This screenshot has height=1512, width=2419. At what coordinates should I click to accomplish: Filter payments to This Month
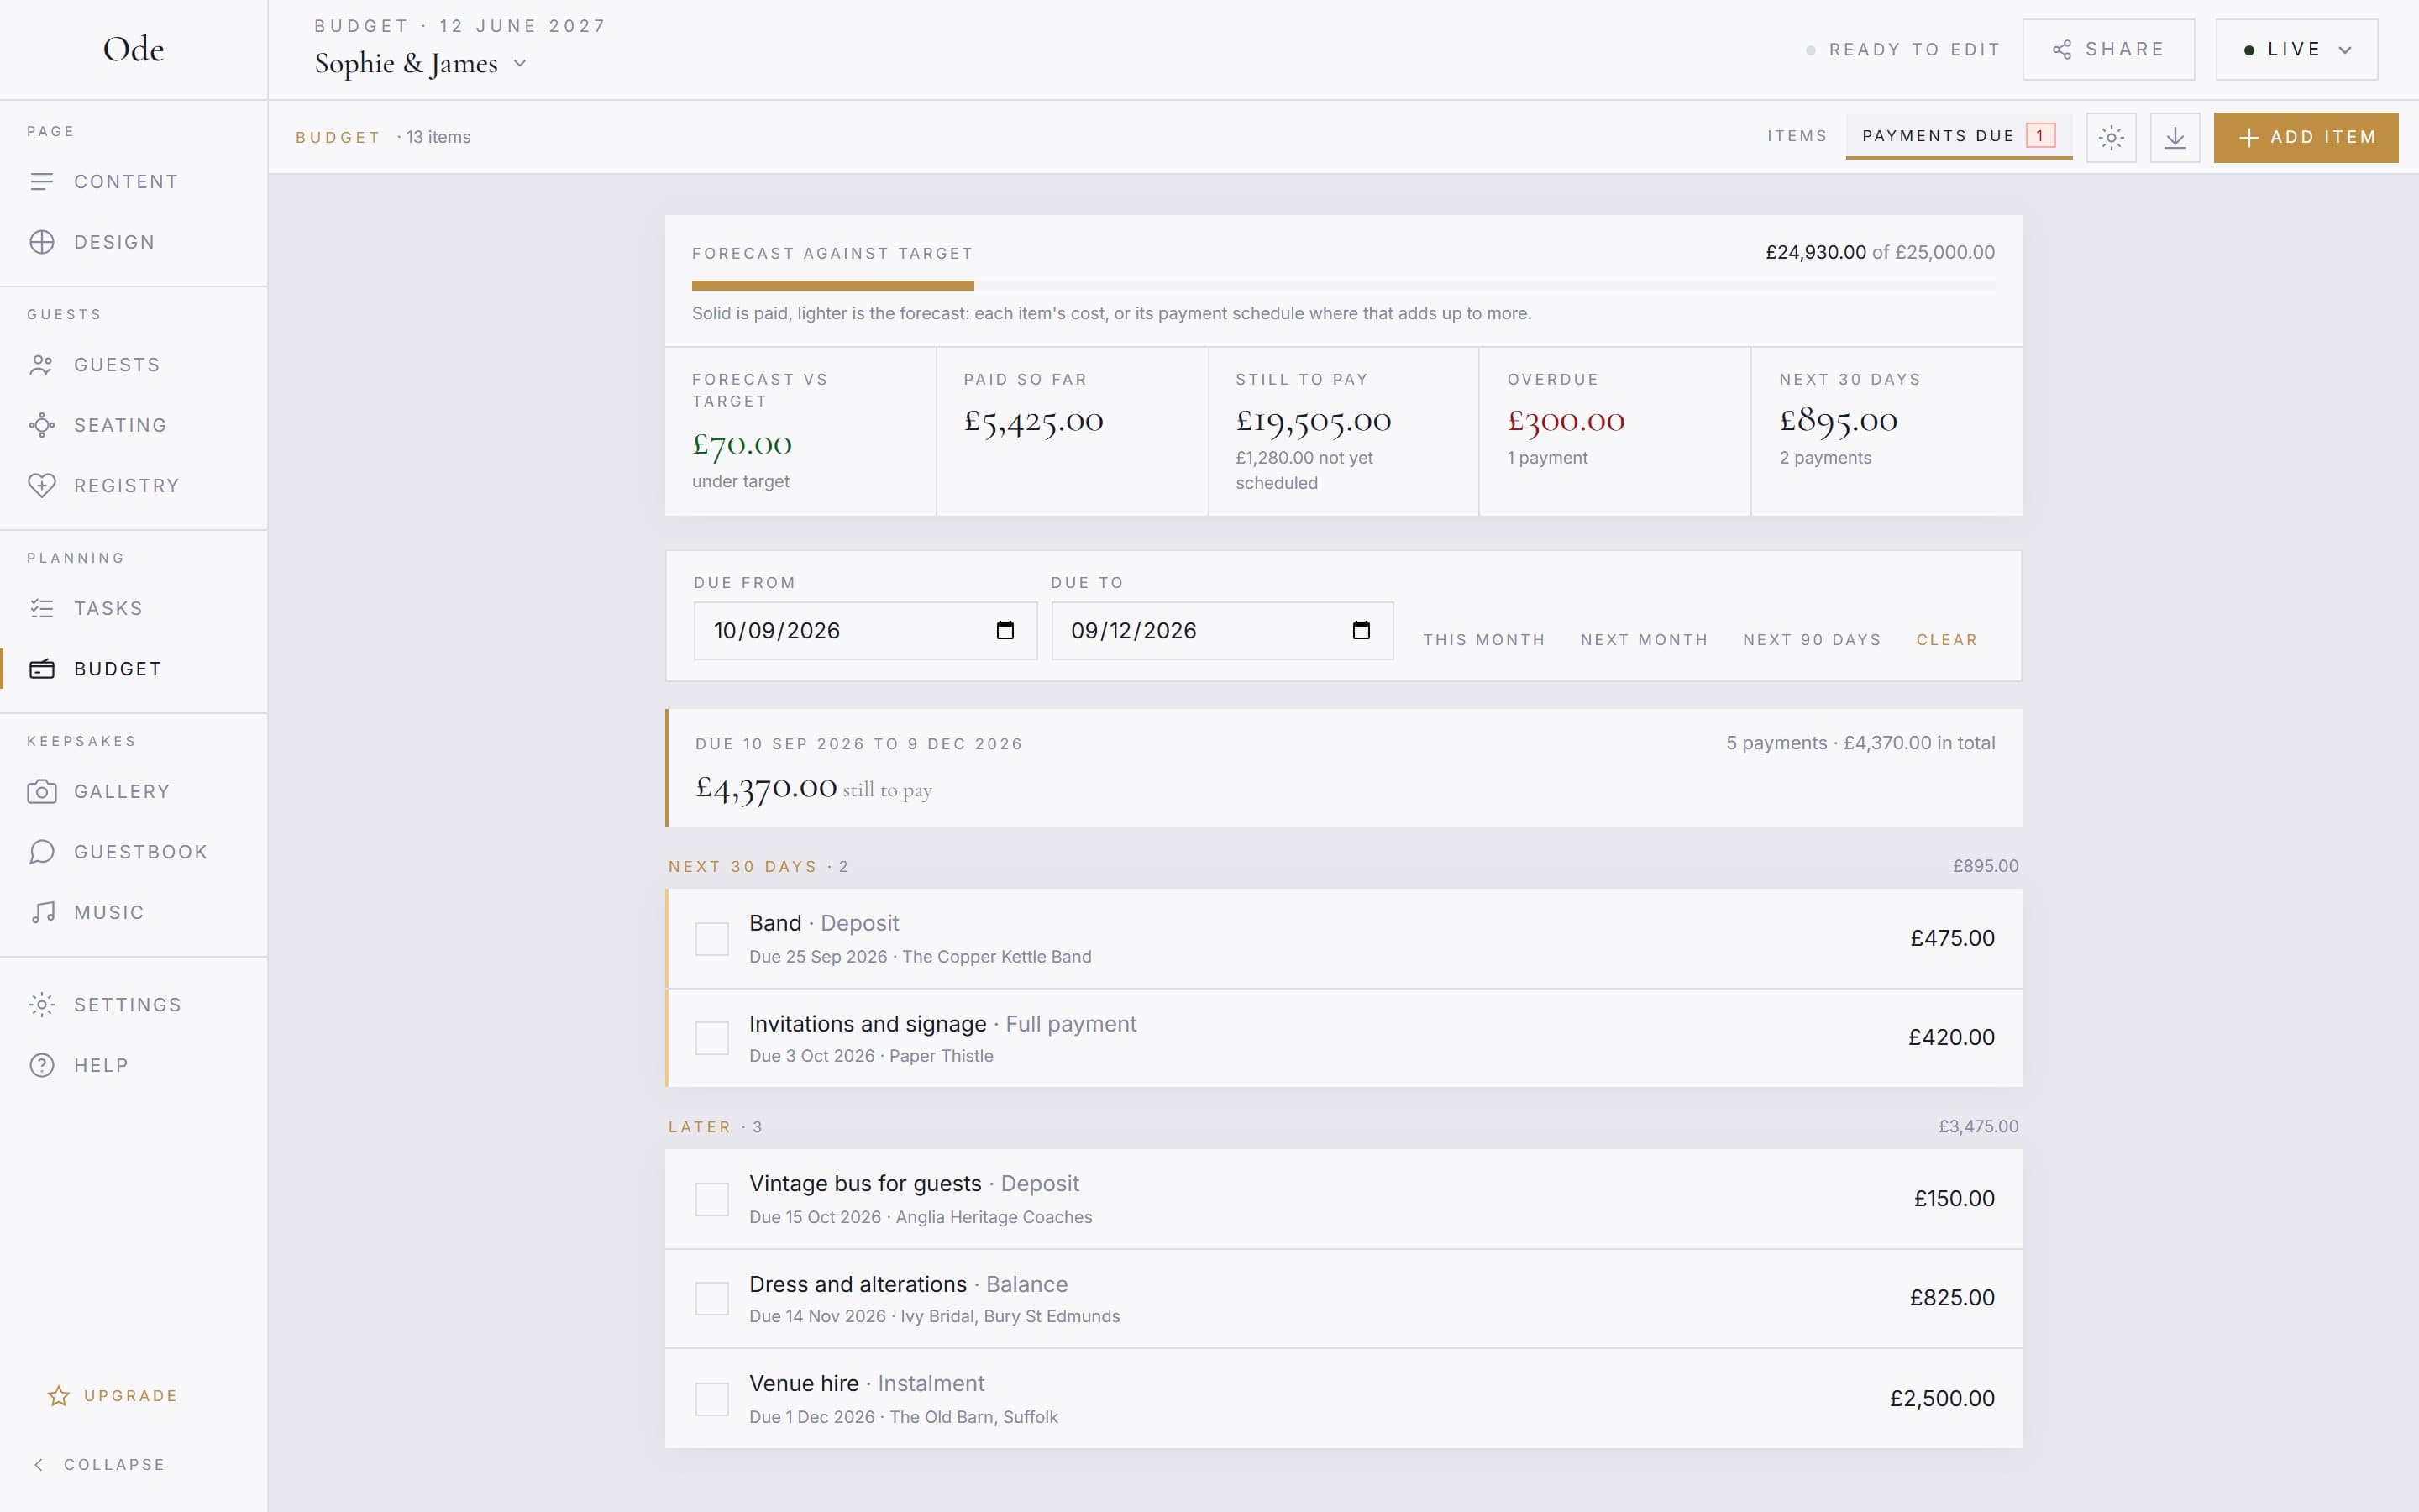(1484, 640)
